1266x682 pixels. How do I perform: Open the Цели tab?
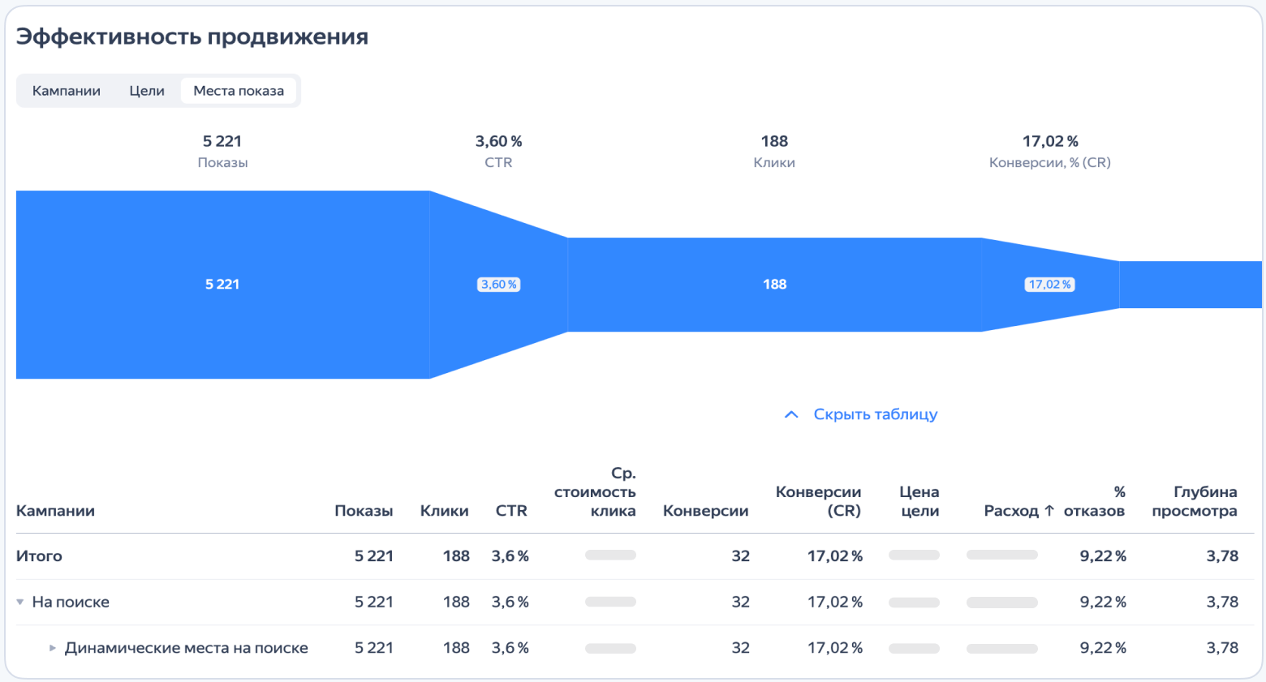click(x=147, y=91)
